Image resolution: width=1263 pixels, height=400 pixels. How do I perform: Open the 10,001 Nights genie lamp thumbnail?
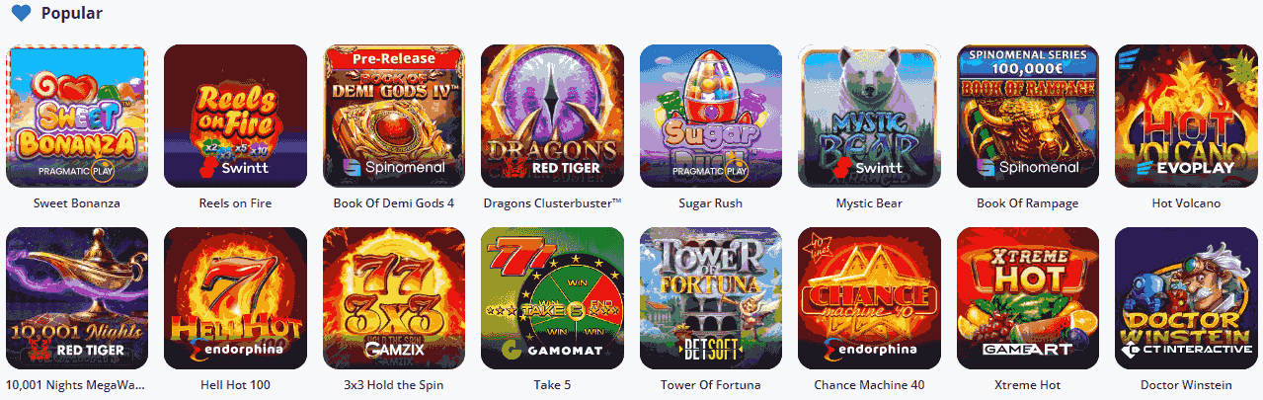click(x=77, y=298)
